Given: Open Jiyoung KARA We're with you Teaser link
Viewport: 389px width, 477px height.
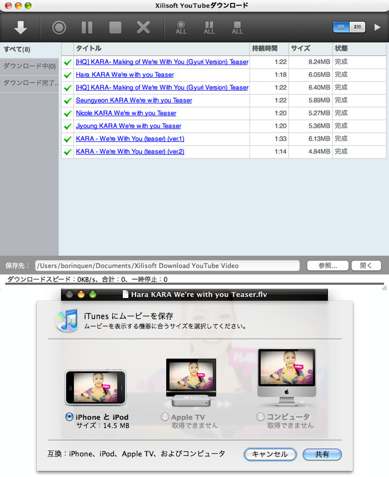Looking at the screenshot, I should pos(128,126).
